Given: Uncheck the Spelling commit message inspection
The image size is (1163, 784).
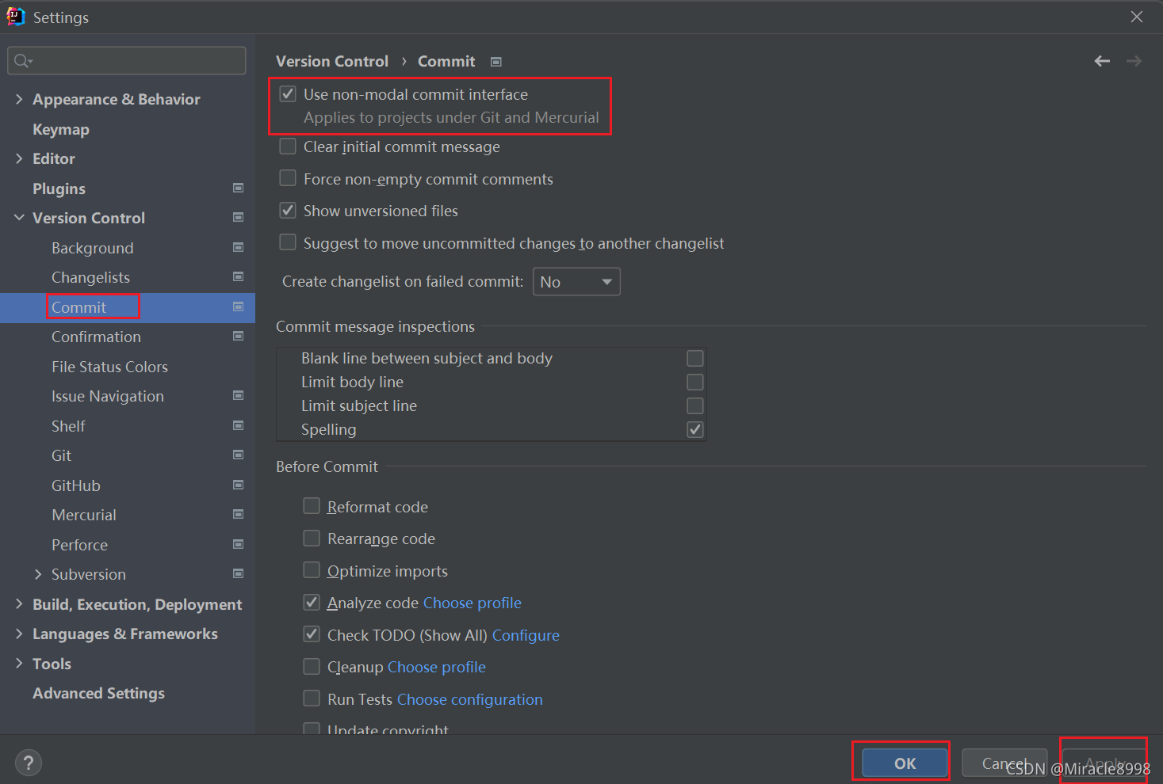Looking at the screenshot, I should [x=694, y=428].
